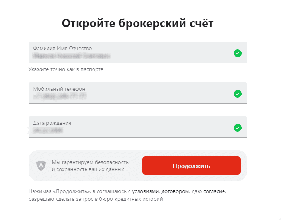
Task: Click the dashed согласие link
Action: pyautogui.click(x=214, y=191)
